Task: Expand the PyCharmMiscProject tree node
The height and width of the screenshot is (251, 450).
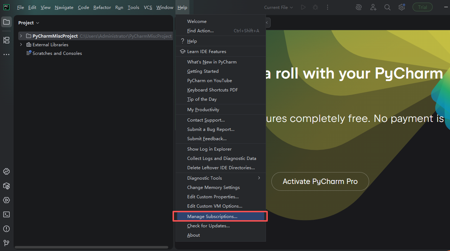Action: (21, 36)
